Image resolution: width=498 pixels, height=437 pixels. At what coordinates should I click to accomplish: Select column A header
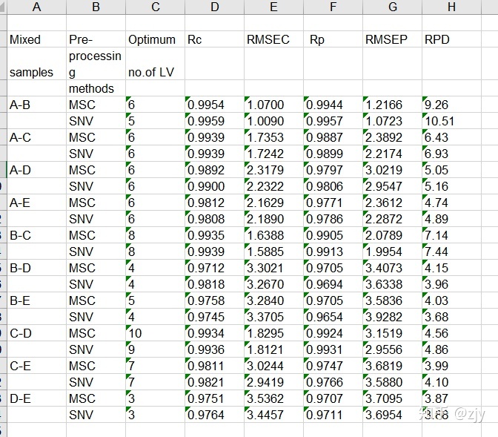click(x=36, y=7)
